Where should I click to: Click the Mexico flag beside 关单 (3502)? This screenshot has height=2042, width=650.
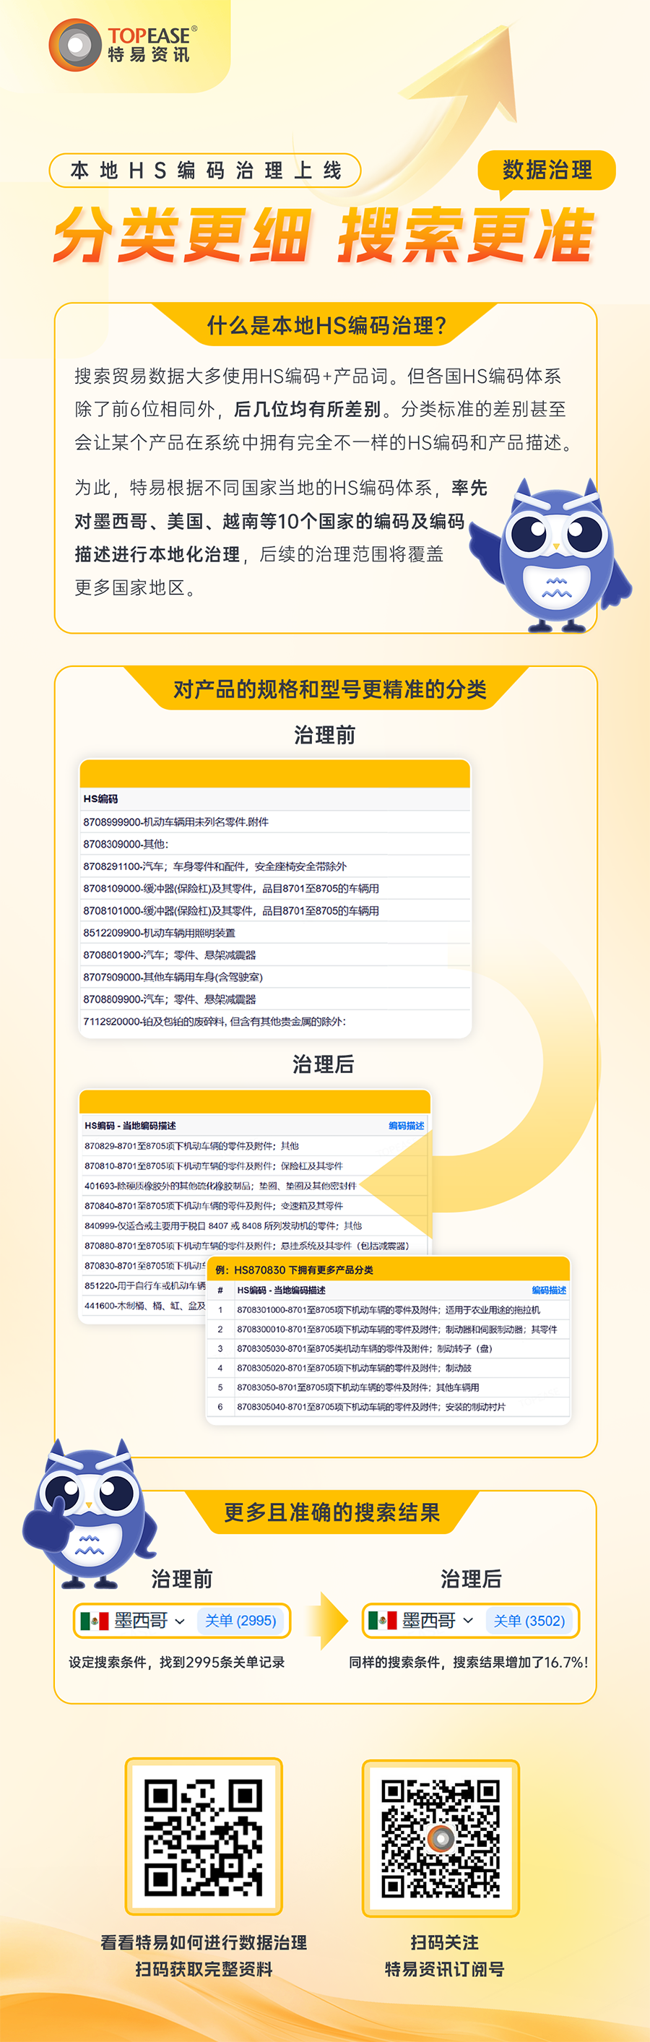[x=382, y=1620]
